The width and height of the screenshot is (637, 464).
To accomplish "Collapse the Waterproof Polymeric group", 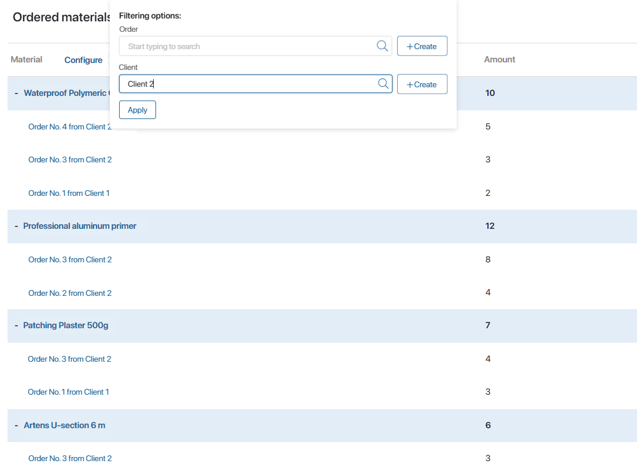I will click(x=16, y=93).
